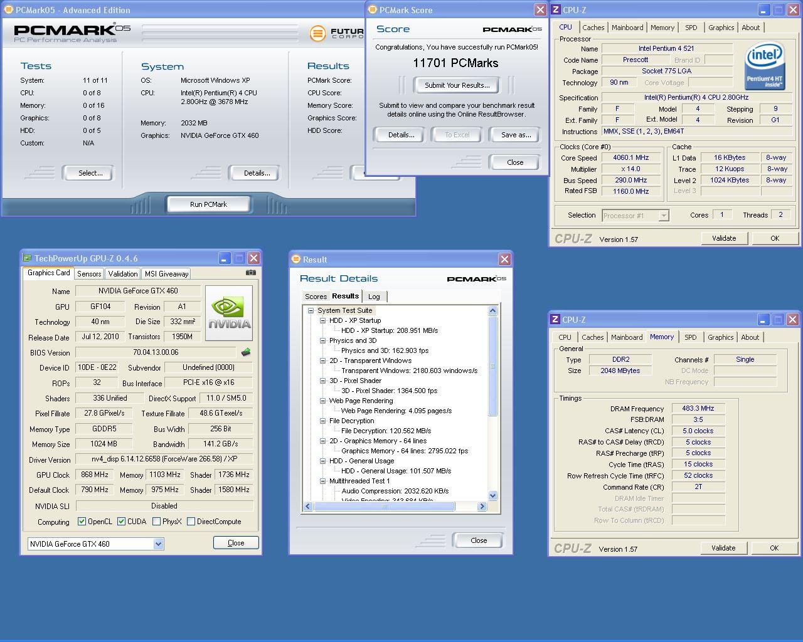
Task: Click OK in the Memory CPU-Z window
Action: point(774,548)
